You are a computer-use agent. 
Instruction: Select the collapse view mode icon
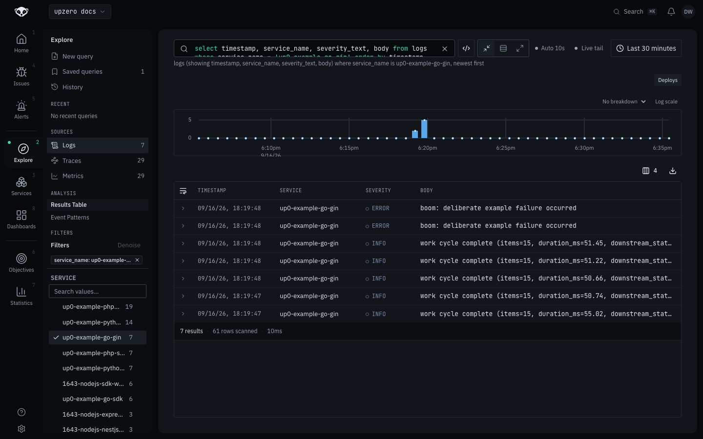click(487, 48)
